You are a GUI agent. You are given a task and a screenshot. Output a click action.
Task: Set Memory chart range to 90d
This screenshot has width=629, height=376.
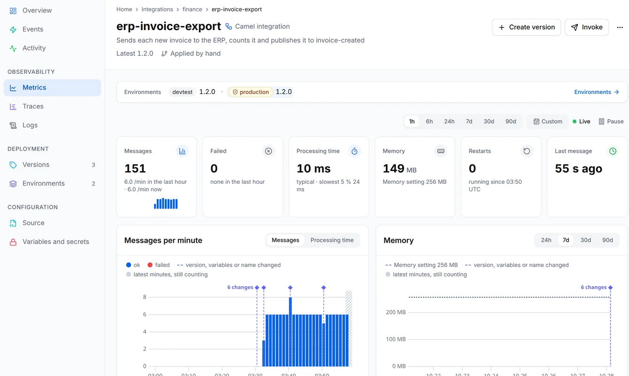point(607,240)
